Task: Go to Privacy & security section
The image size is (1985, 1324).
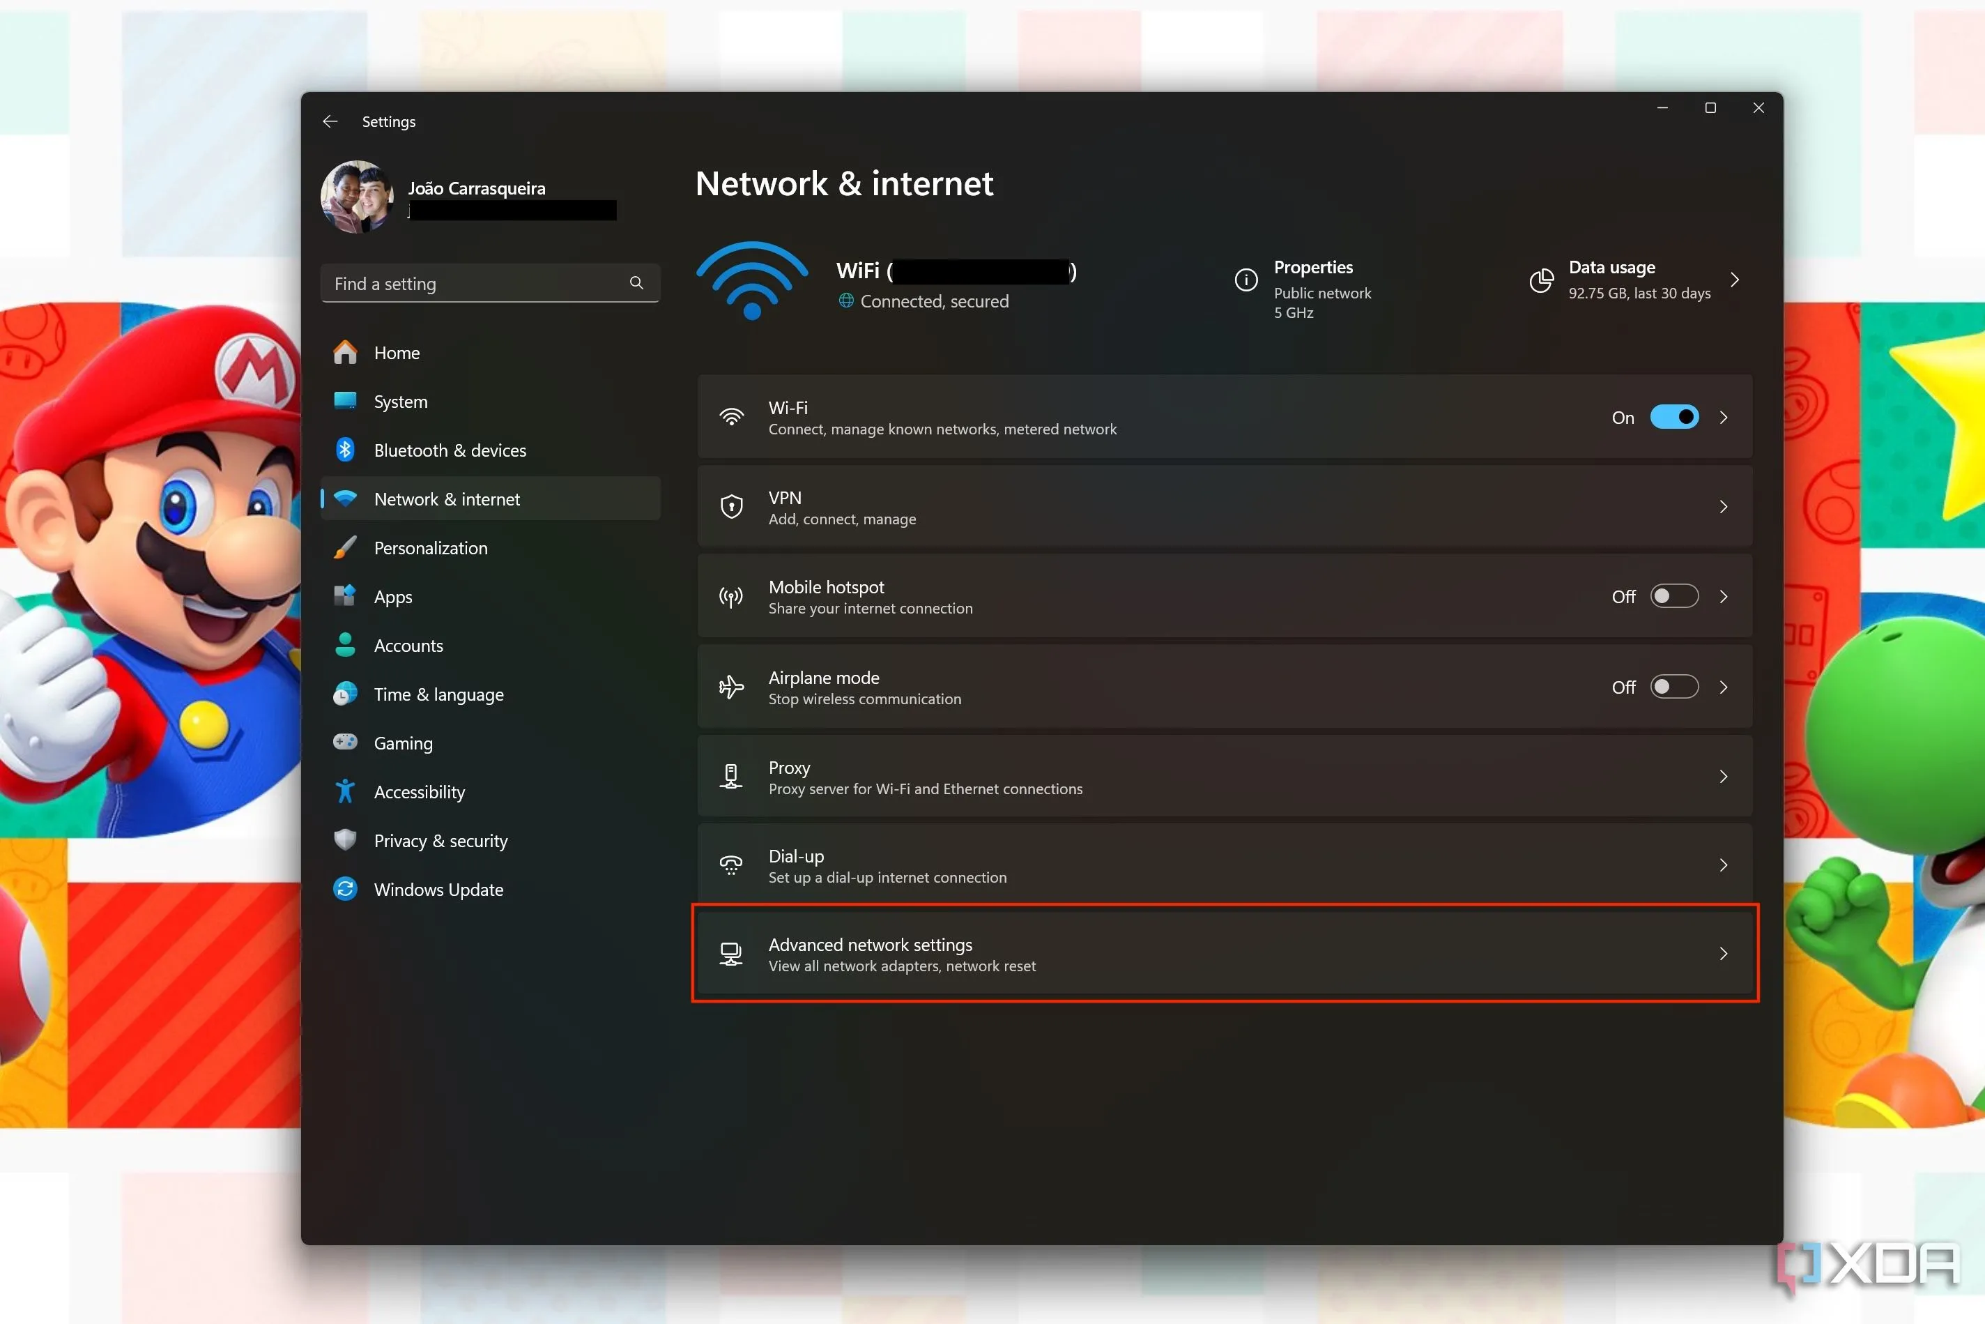Action: click(x=440, y=841)
